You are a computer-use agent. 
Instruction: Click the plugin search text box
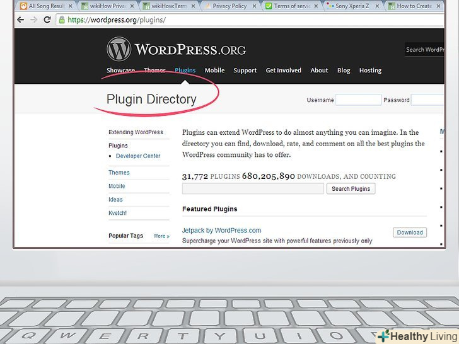click(x=253, y=188)
